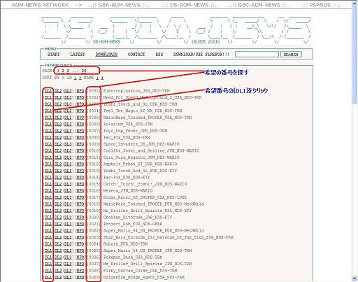Click DL2 for WarioWare_Touched_PROPER_USA
358x282 pixels.
coord(58,118)
